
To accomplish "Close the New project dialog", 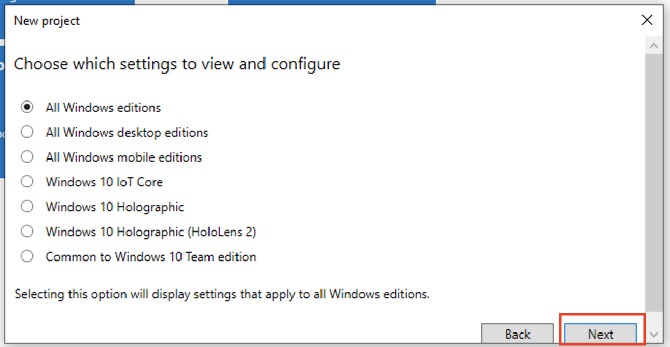I will (x=647, y=20).
